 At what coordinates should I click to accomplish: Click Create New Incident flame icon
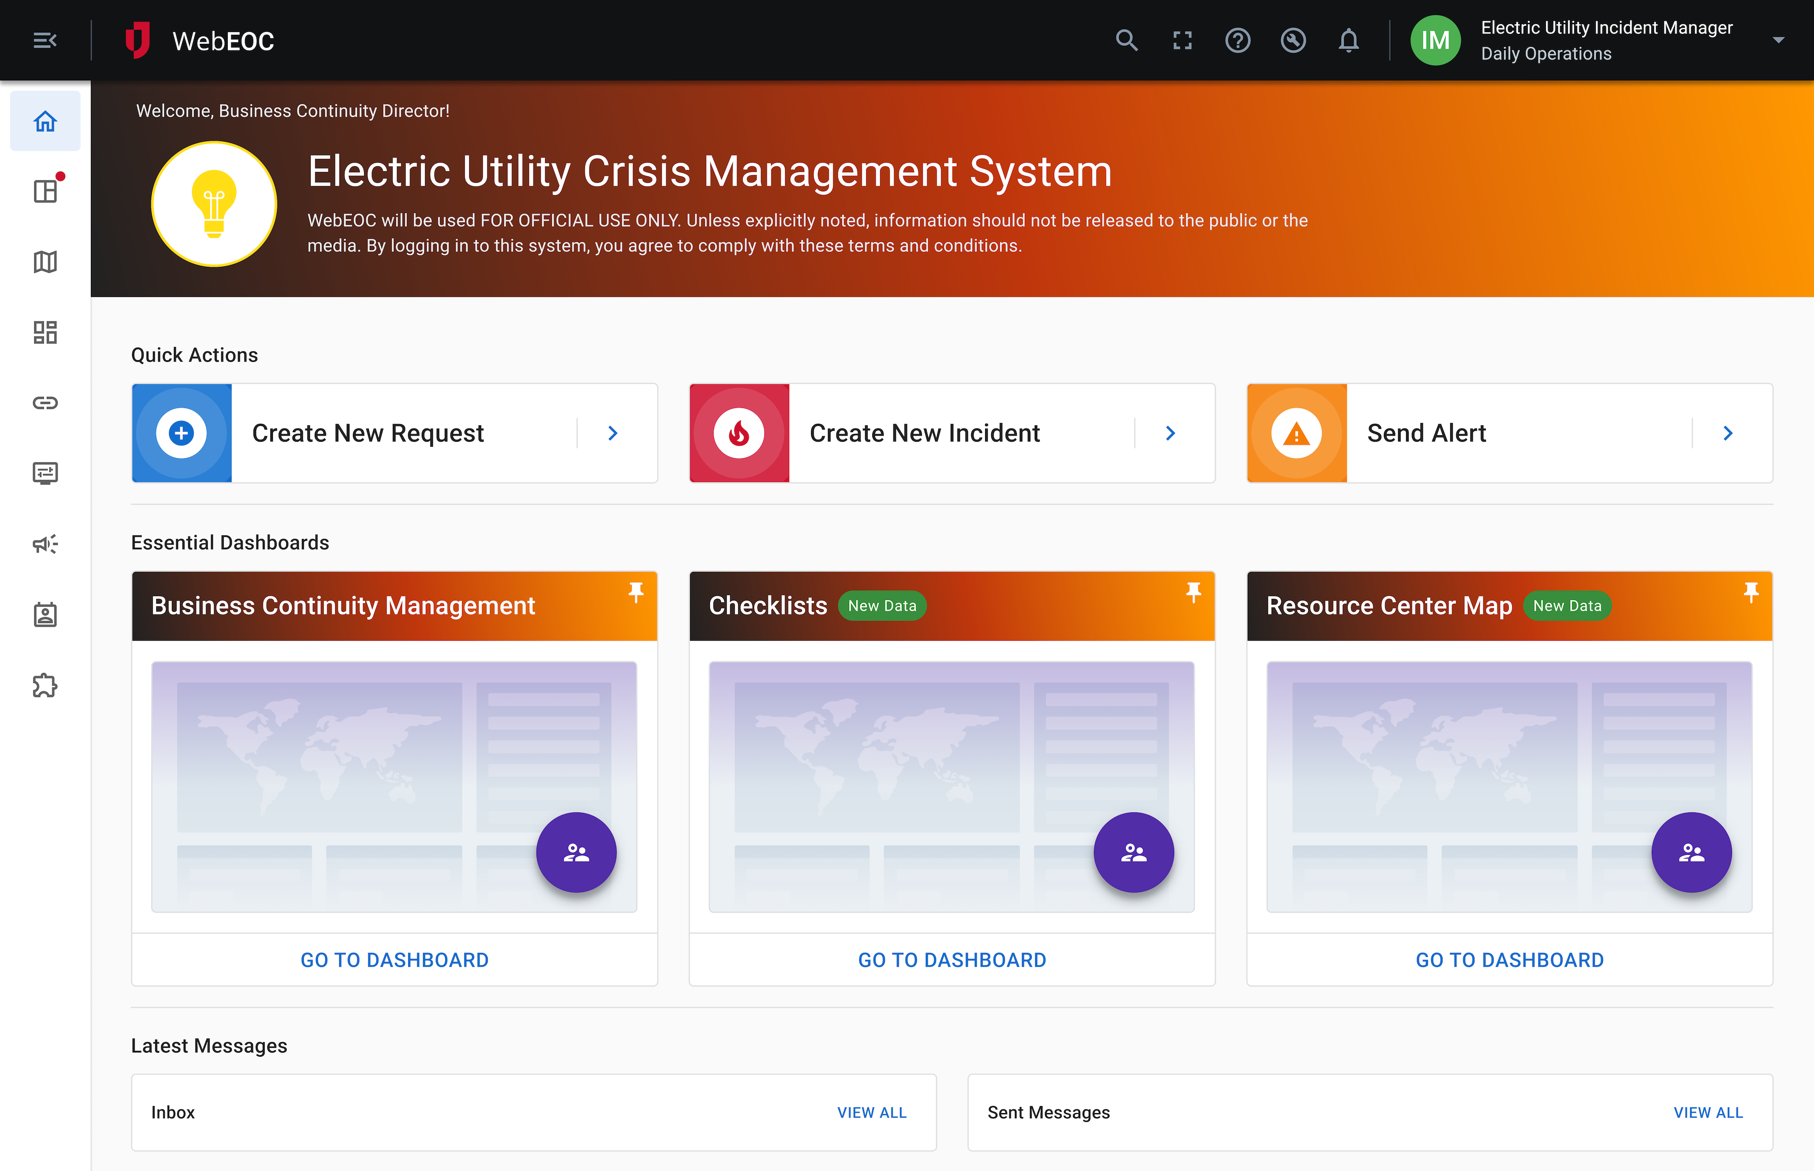click(739, 434)
